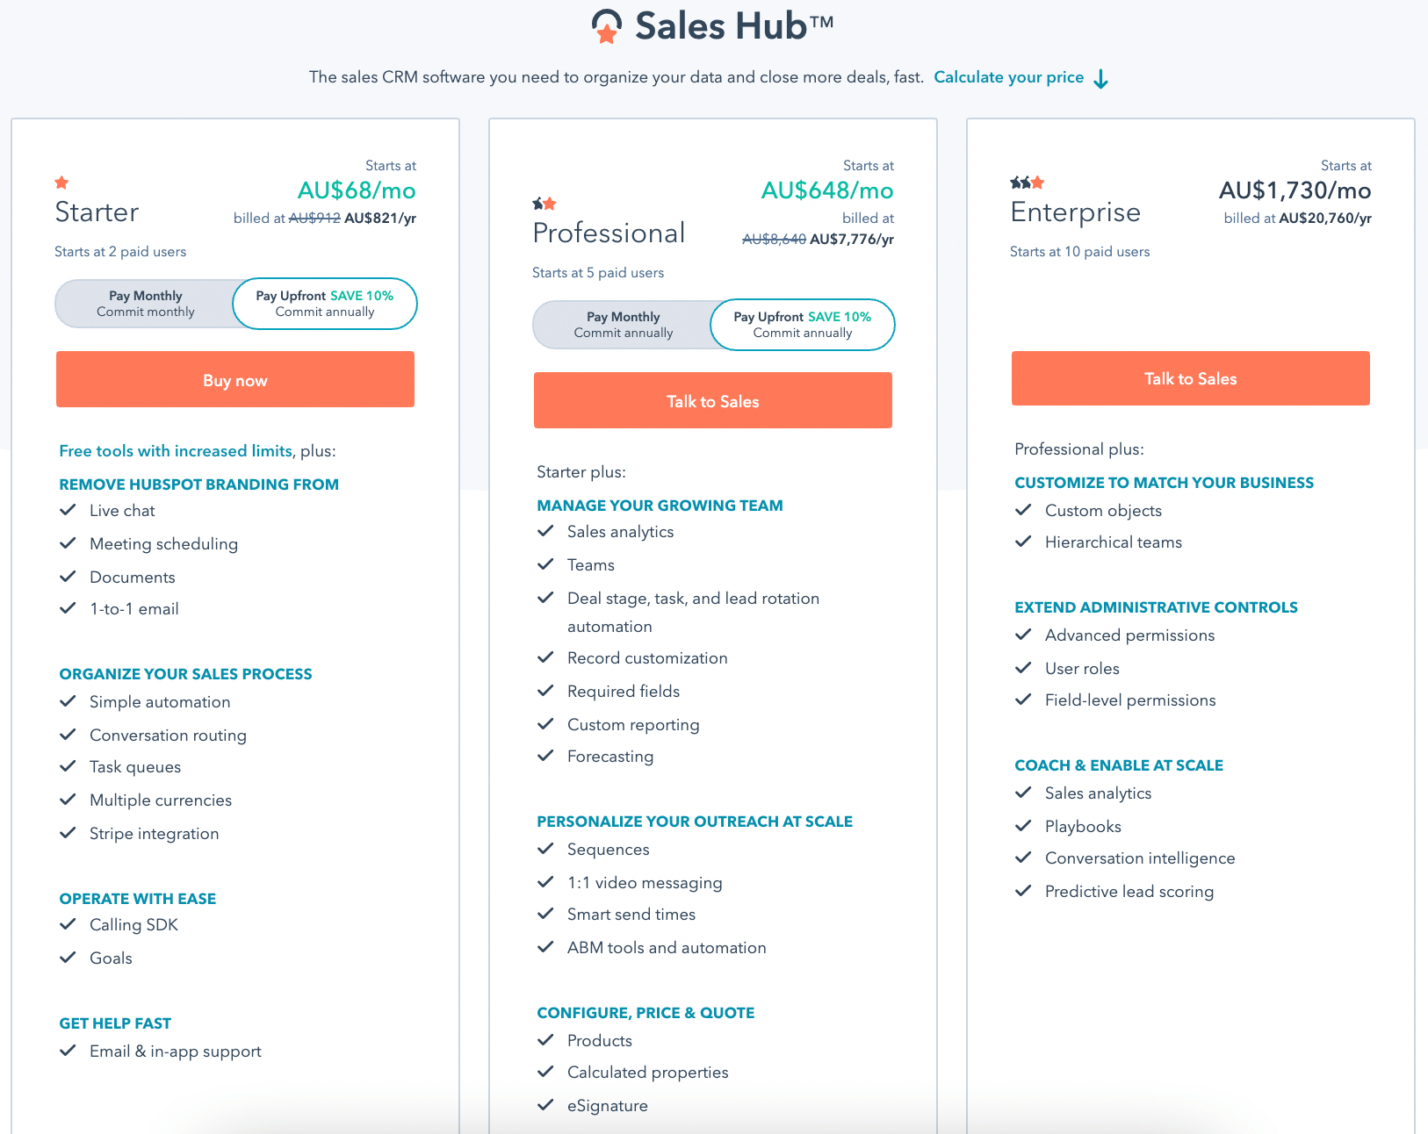Click Configure, Price & Quote heading

point(645,1013)
